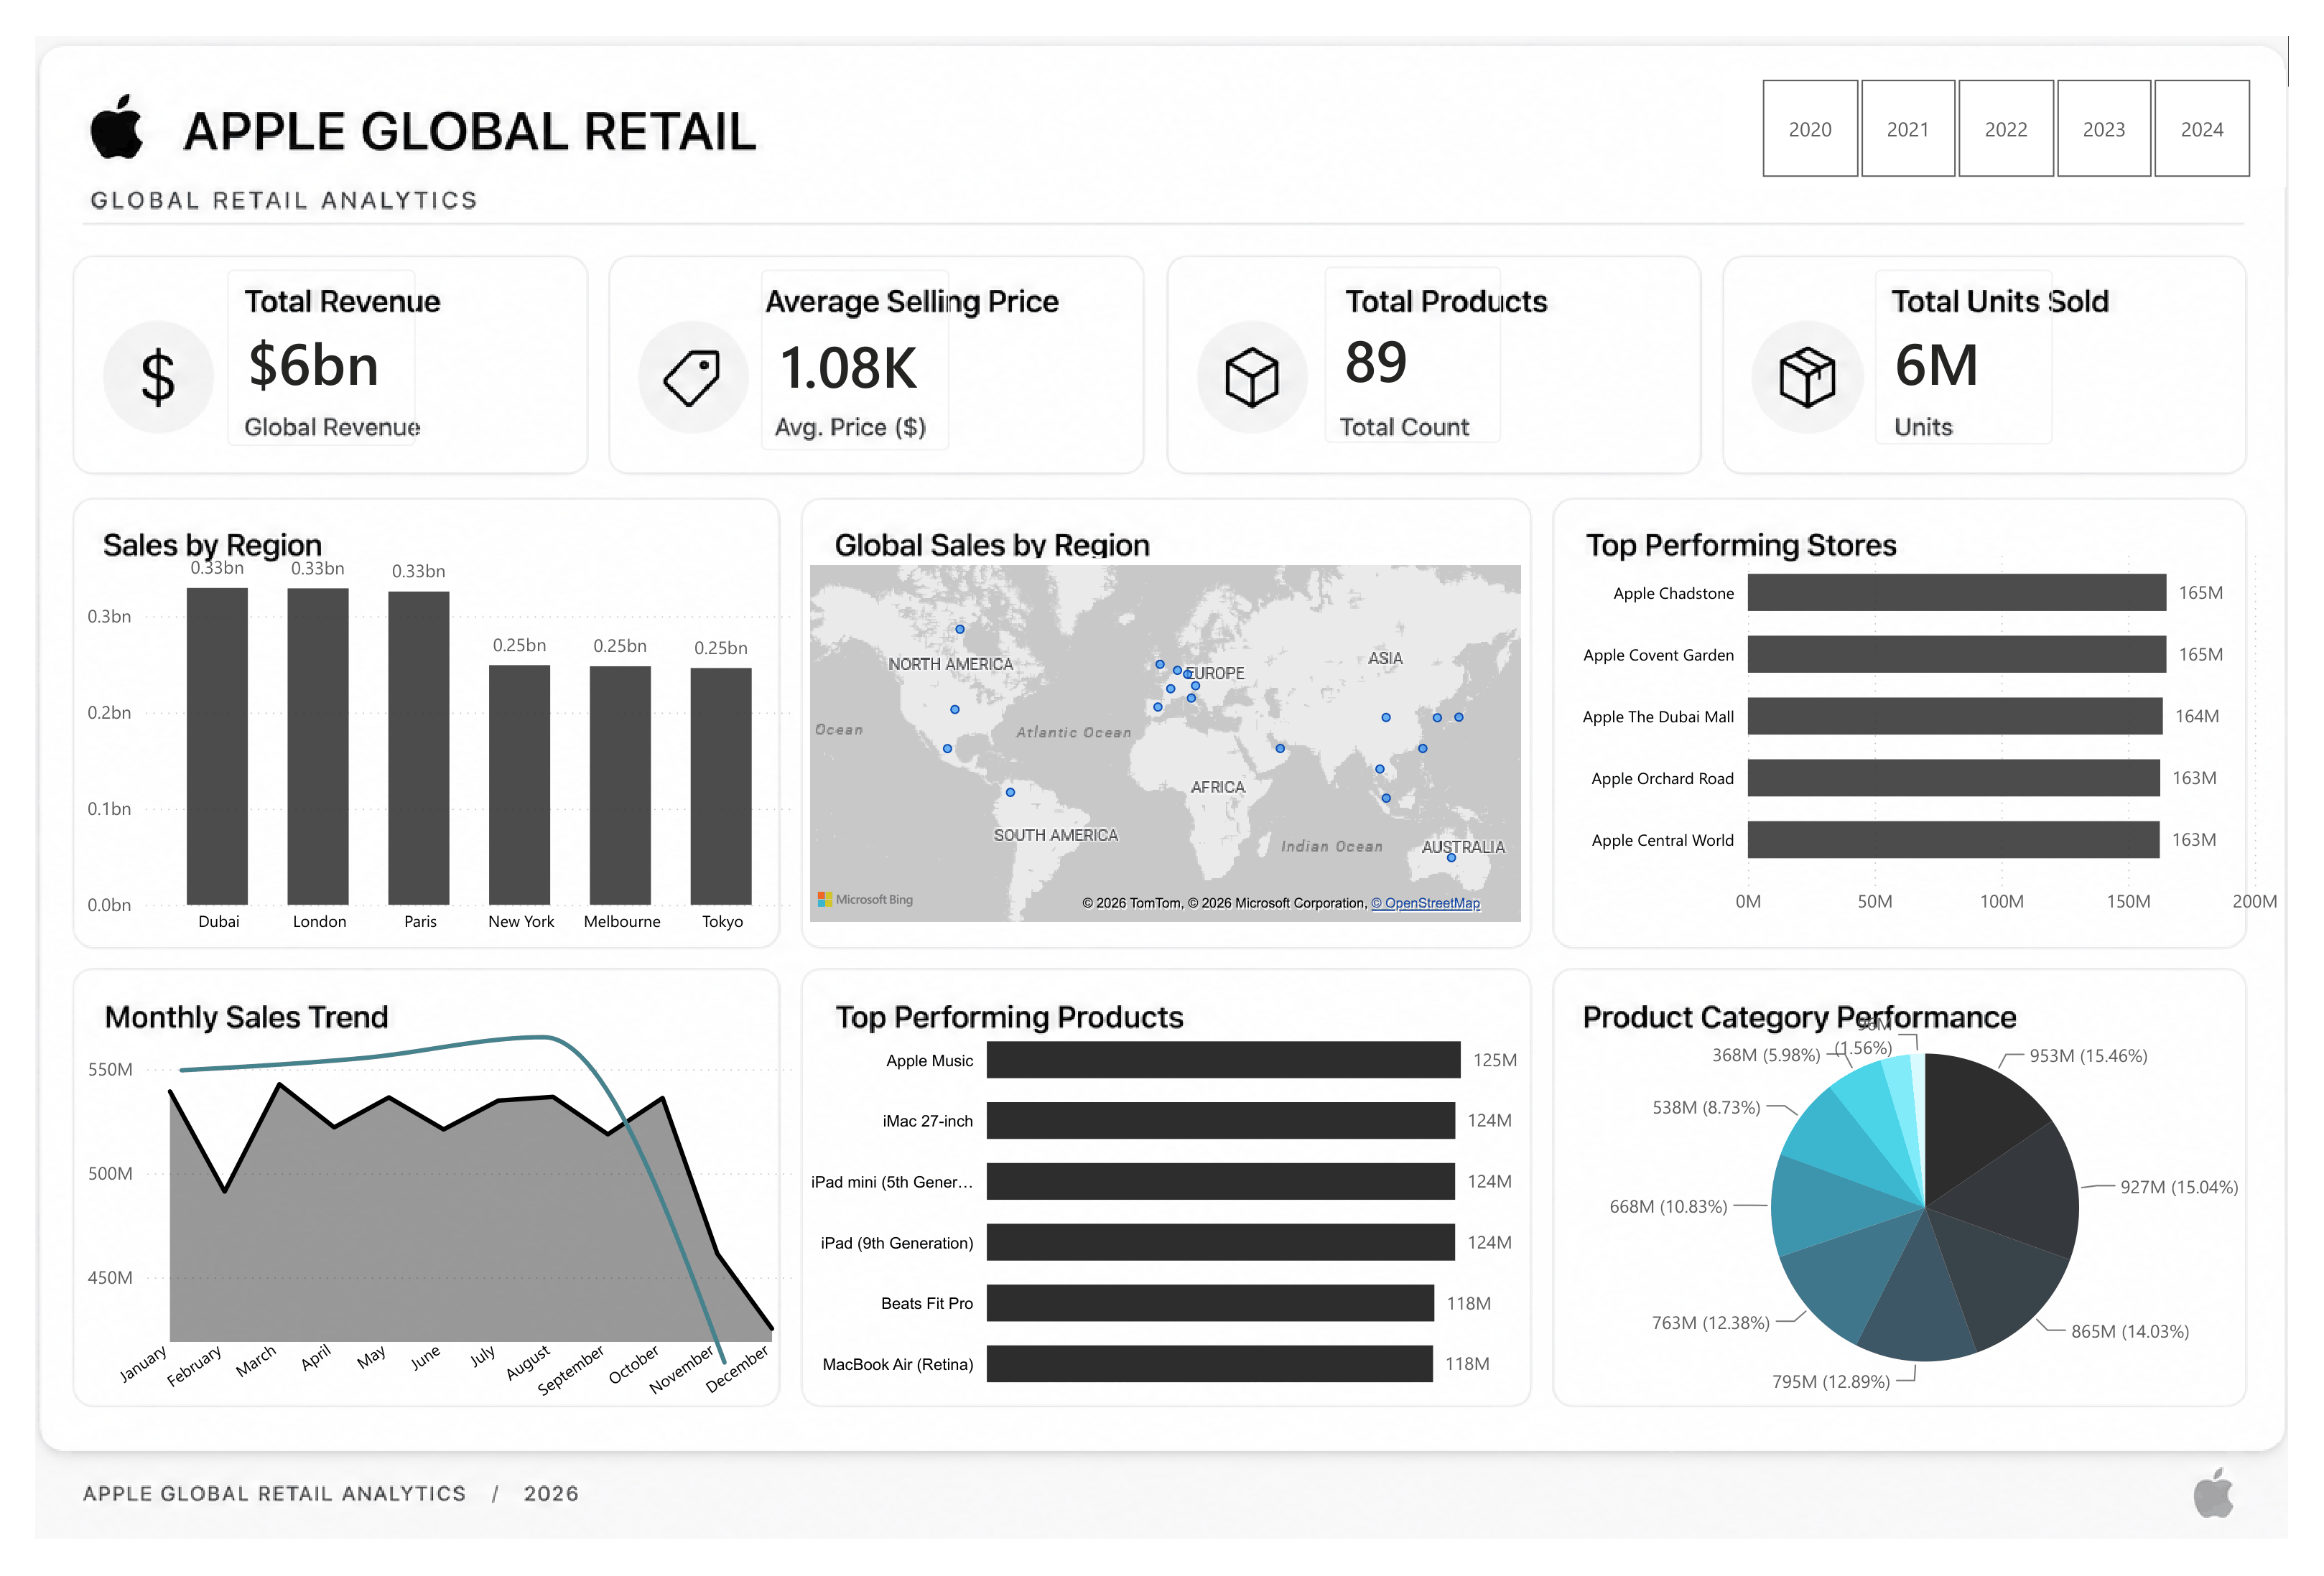Click the Beats Fit Pro bar
The height and width of the screenshot is (1576, 2324).
pyautogui.click(x=1210, y=1303)
